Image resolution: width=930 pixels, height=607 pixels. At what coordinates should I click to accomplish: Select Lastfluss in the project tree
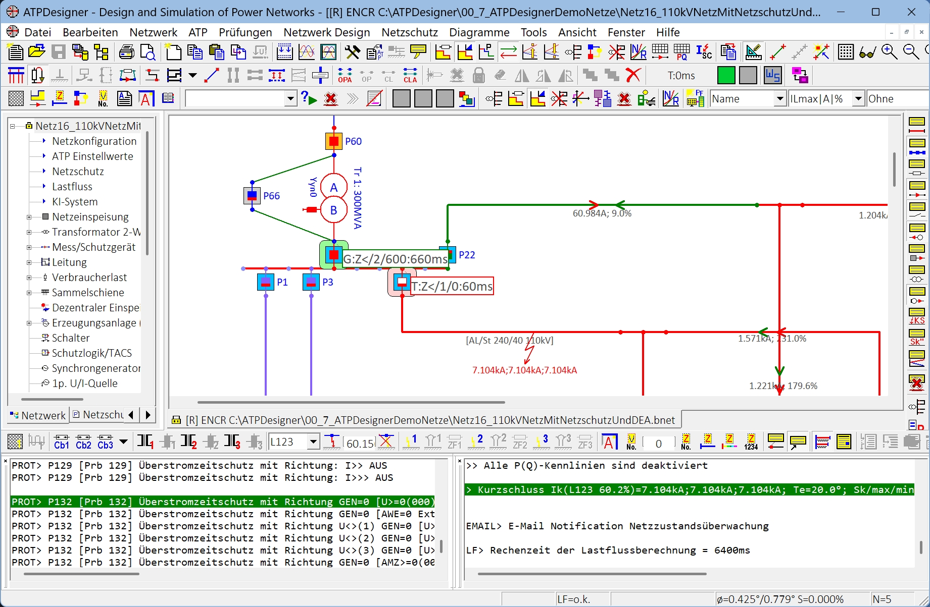(x=72, y=187)
